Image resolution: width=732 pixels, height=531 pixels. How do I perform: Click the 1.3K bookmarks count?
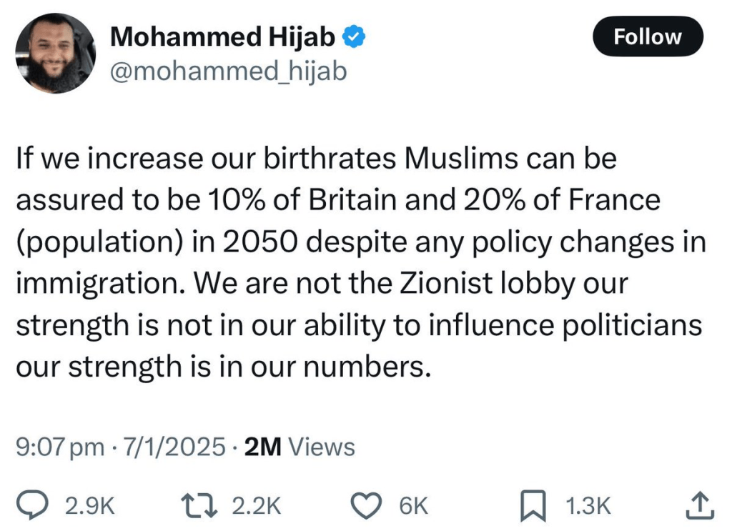pos(588,506)
